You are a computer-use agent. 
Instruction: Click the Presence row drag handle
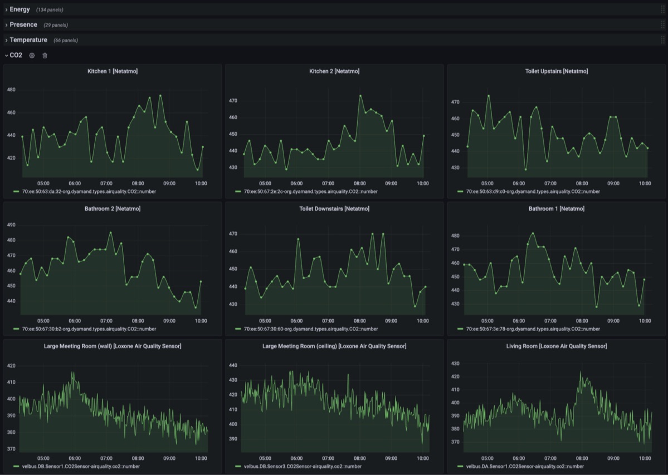[x=662, y=24]
